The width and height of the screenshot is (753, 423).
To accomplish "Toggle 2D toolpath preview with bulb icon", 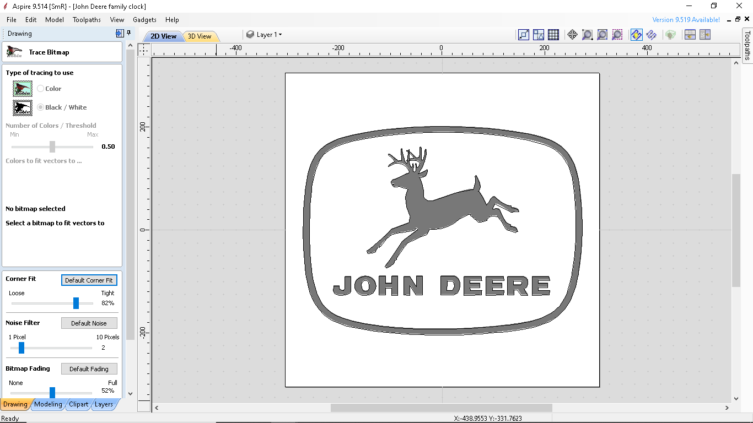I will coord(636,35).
